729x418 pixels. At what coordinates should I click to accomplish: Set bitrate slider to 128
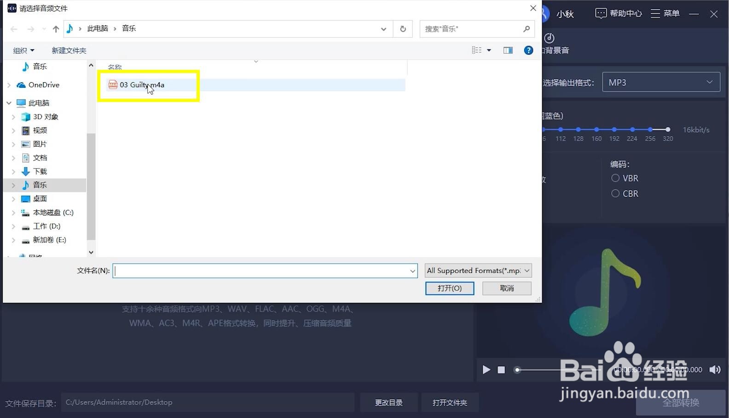coord(579,130)
